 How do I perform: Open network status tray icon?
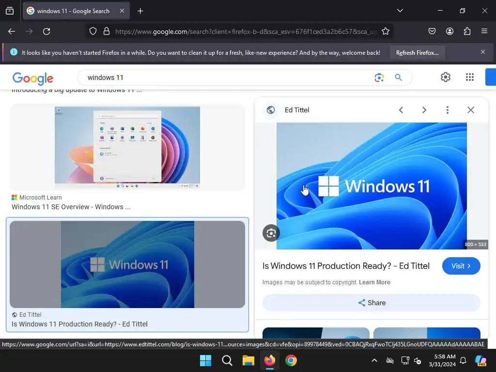click(x=405, y=360)
